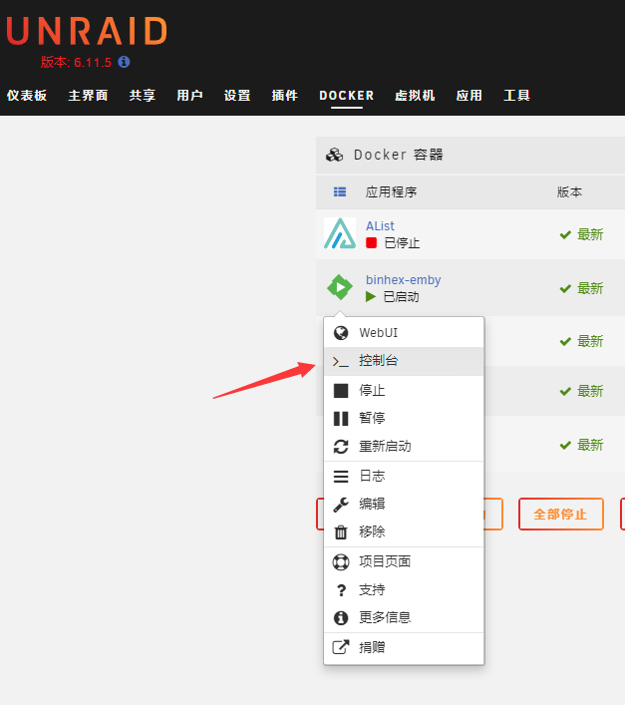
Task: Click the lines icon next to 日志
Action: [x=341, y=476]
